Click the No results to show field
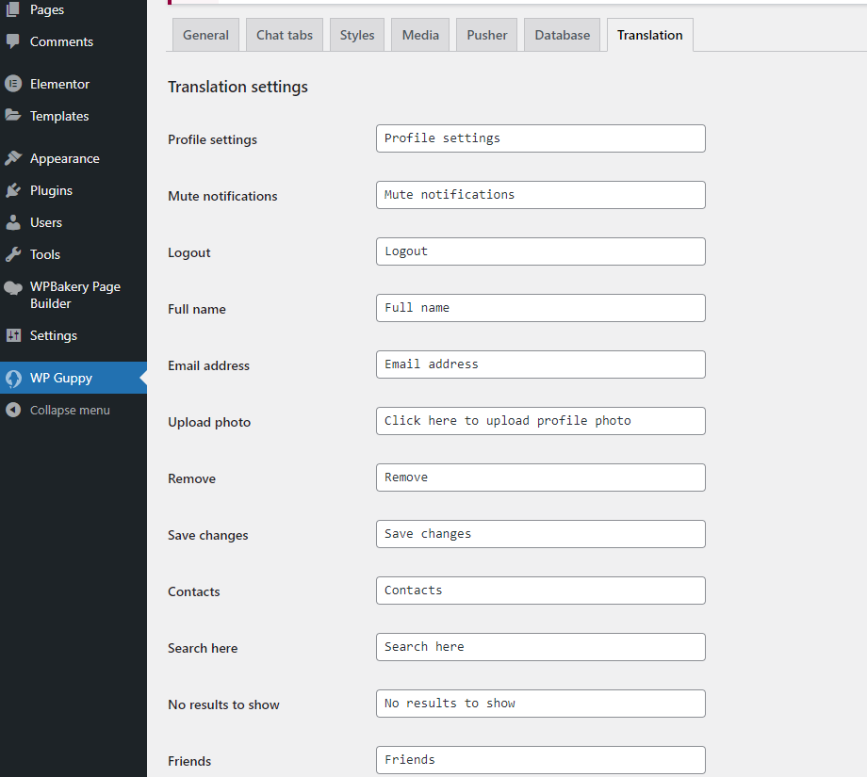The width and height of the screenshot is (867, 777). 540,704
